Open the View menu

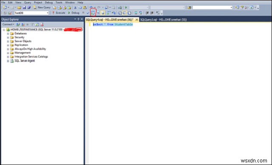click(x=18, y=3)
